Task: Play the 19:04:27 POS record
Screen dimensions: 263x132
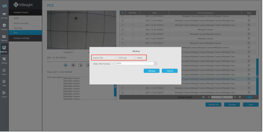Action: pyautogui.click(x=249, y=34)
